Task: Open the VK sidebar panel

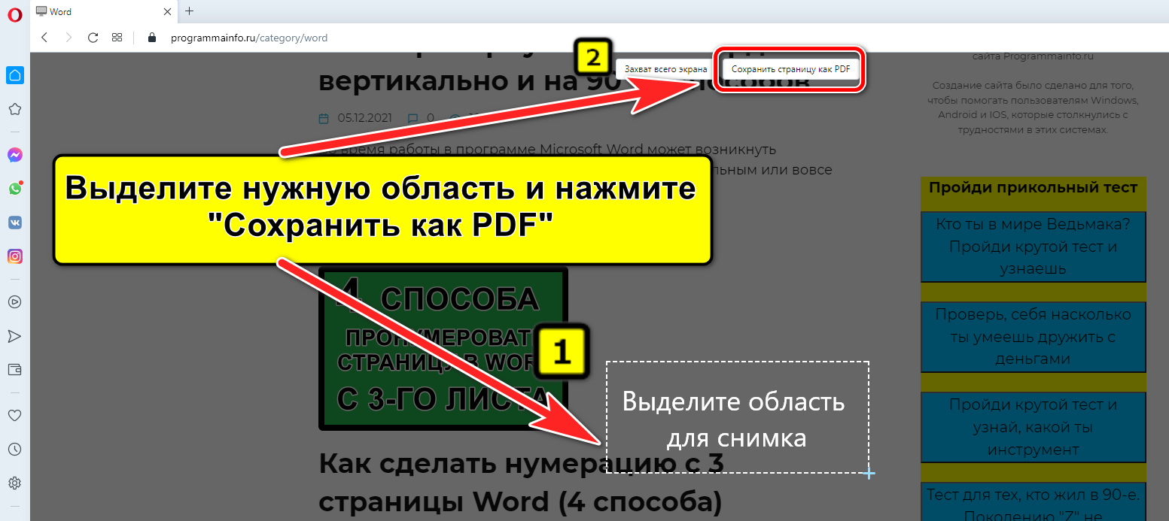Action: (14, 223)
